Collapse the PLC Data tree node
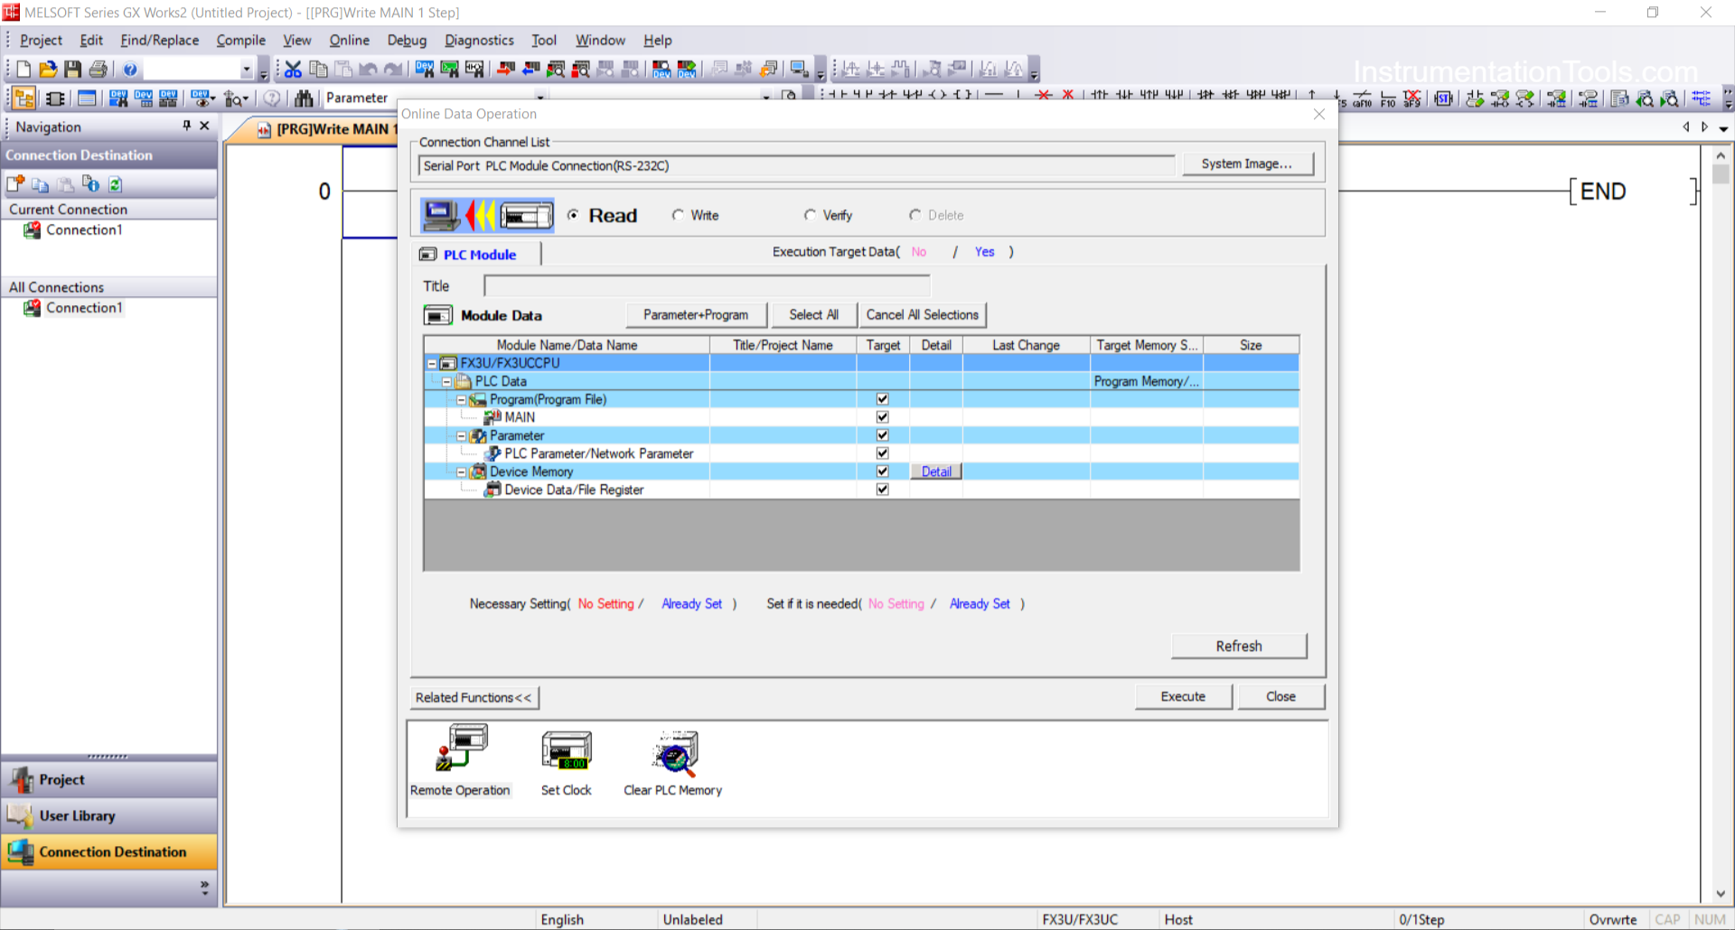The image size is (1735, 930). point(446,381)
